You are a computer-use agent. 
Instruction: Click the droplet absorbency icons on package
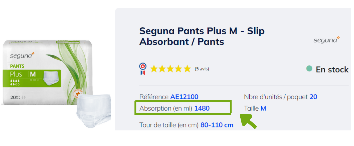15,83
